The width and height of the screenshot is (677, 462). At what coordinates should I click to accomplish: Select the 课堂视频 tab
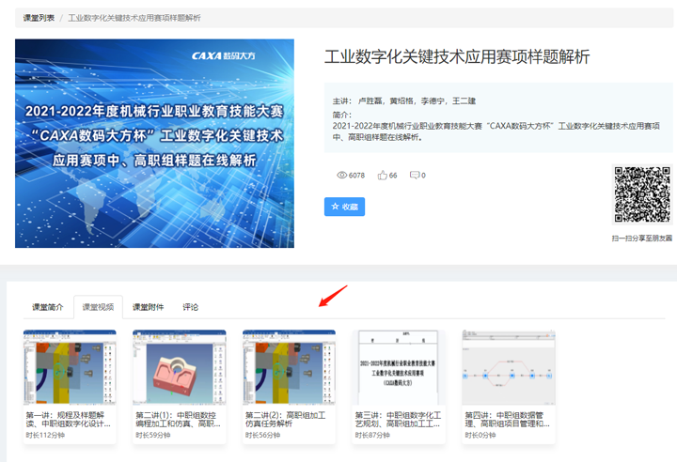tap(98, 307)
